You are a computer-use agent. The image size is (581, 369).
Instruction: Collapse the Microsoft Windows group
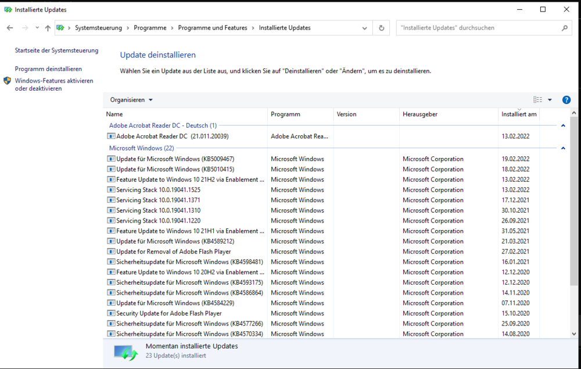(563, 148)
